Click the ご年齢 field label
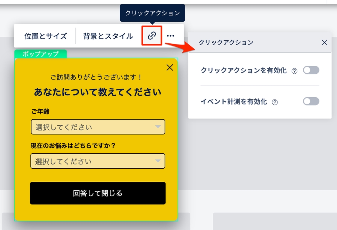Screen dimensions: 337x230 click(40, 111)
